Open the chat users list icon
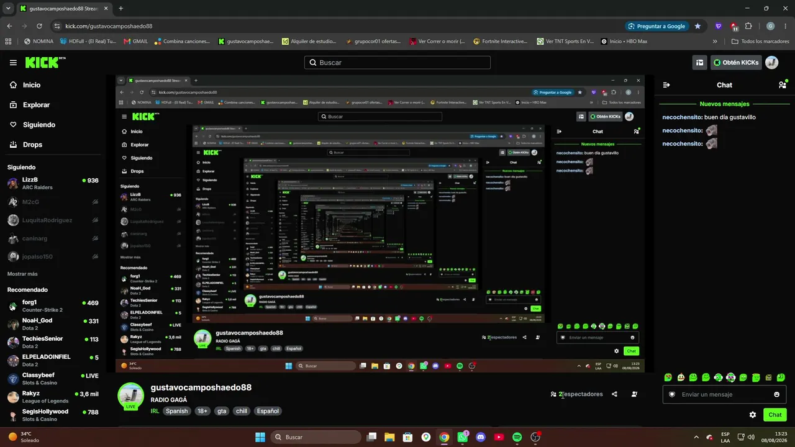The height and width of the screenshot is (447, 795). pos(783,85)
